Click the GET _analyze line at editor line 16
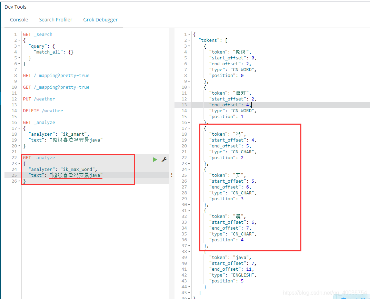Image resolution: width=370 pixels, height=299 pixels. pyautogui.click(x=39, y=123)
